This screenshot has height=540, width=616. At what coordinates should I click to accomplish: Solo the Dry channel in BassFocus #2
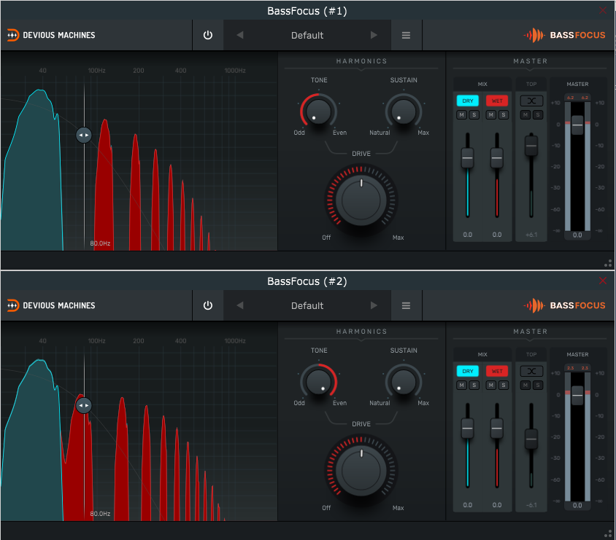(474, 385)
